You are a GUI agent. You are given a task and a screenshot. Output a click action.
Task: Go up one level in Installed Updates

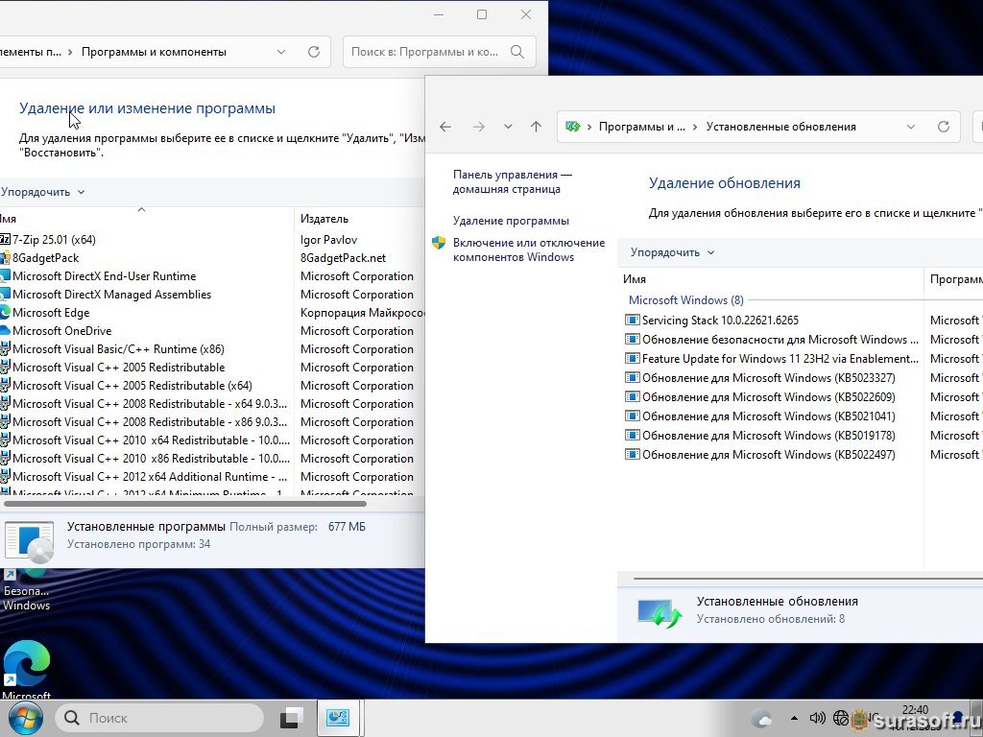(536, 127)
